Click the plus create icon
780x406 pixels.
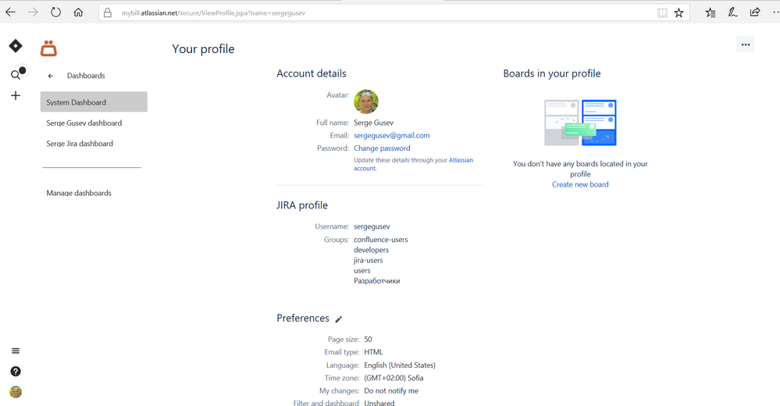16,95
